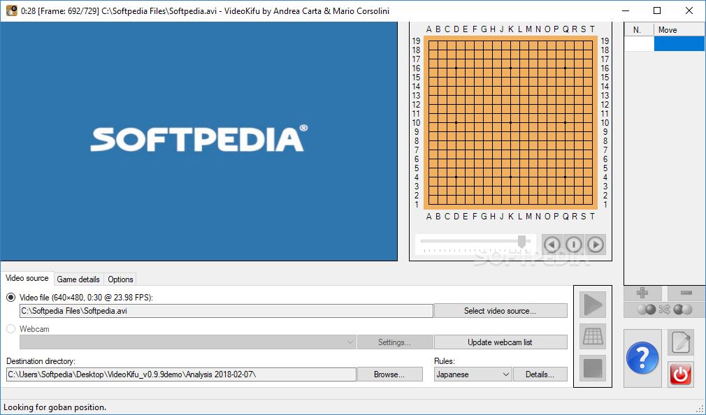706x415 pixels.
Task: Step to previous move with left arrow
Action: point(552,245)
